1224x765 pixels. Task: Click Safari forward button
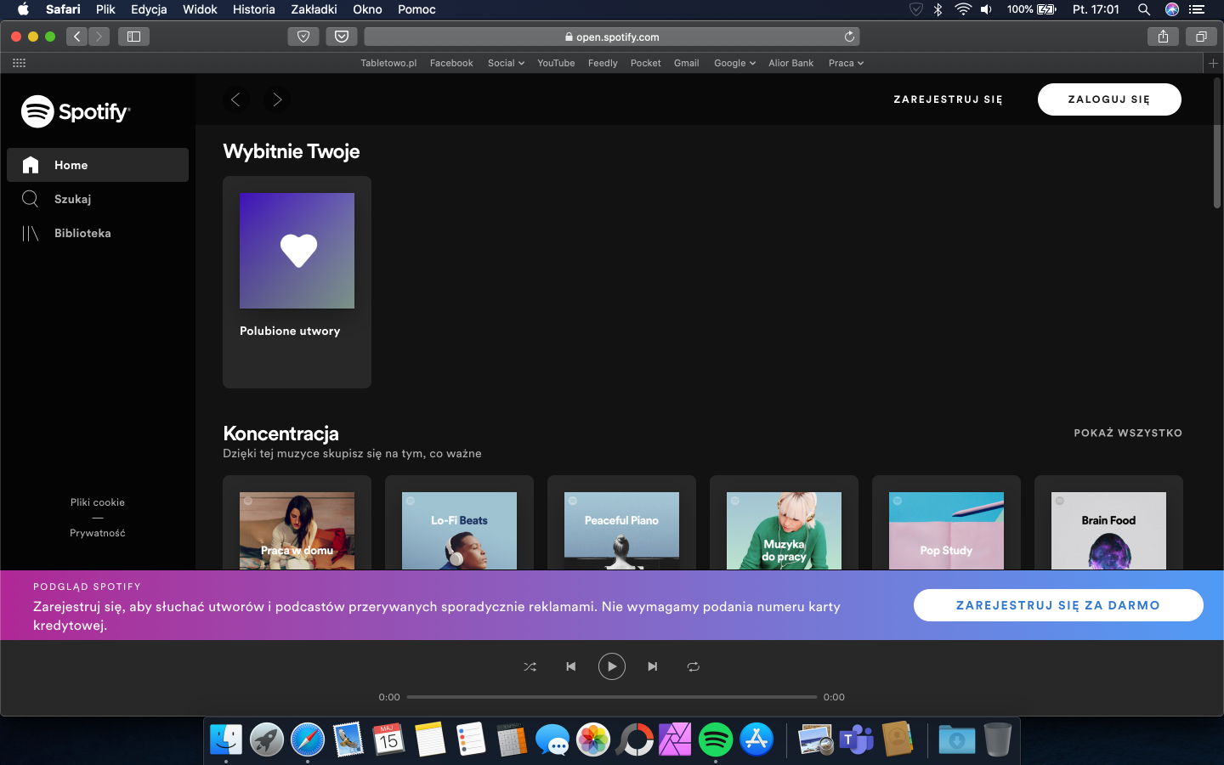click(99, 37)
